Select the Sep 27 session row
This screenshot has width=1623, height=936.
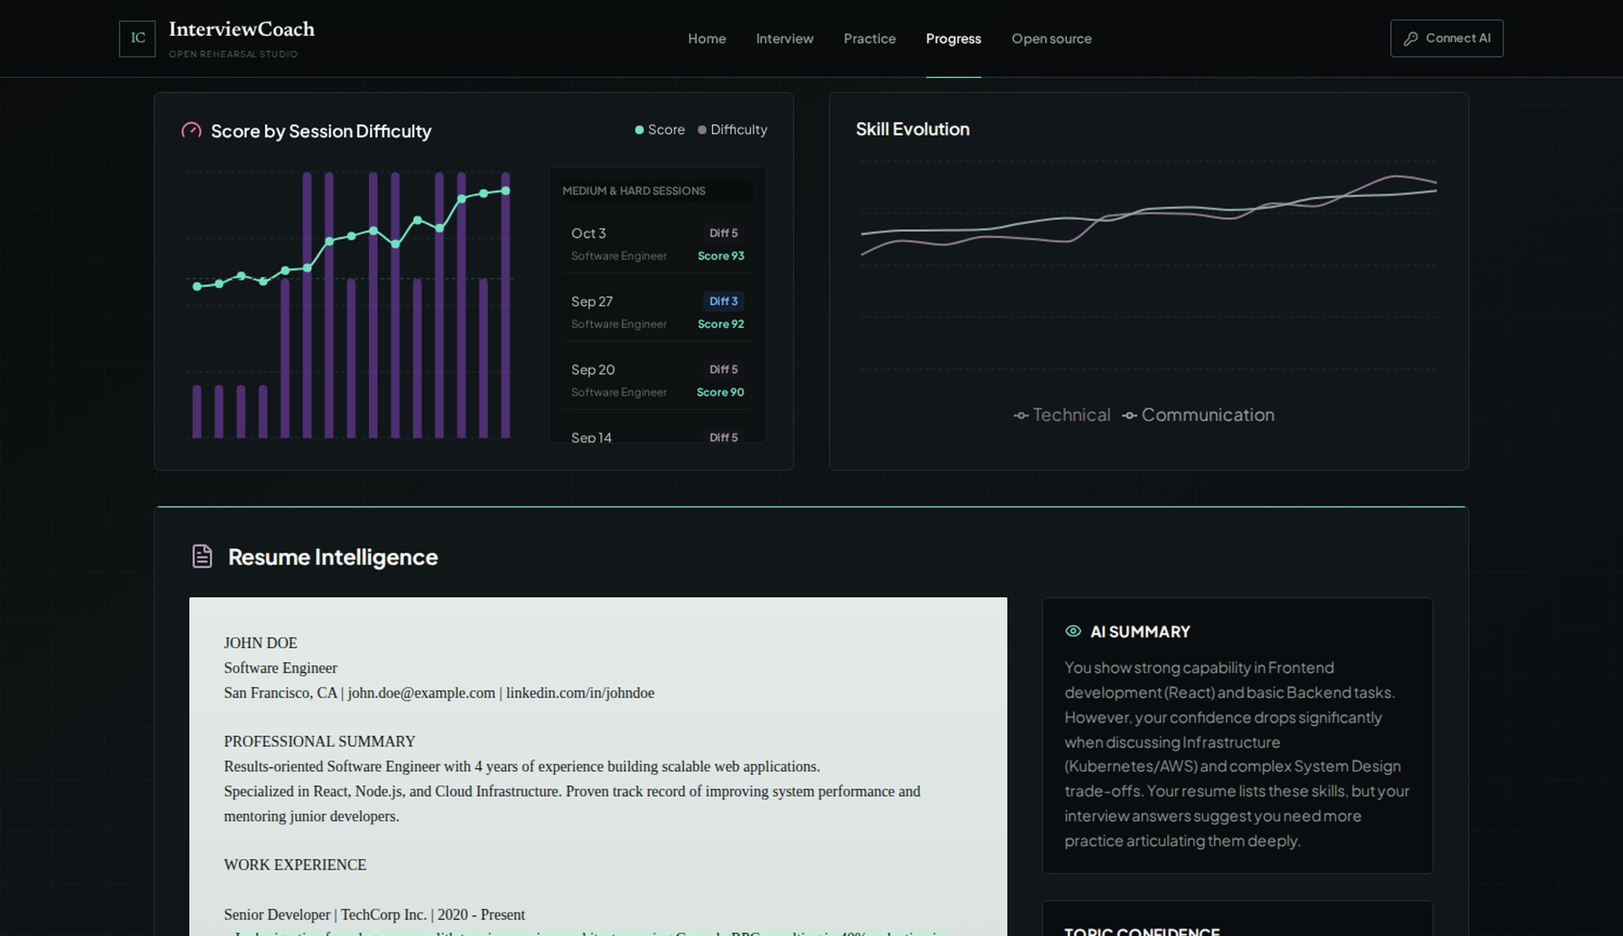(658, 312)
